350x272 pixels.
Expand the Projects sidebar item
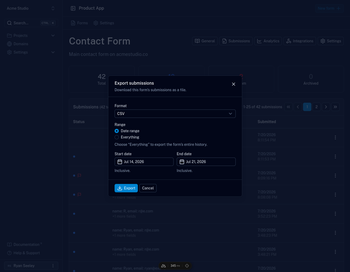click(31, 36)
